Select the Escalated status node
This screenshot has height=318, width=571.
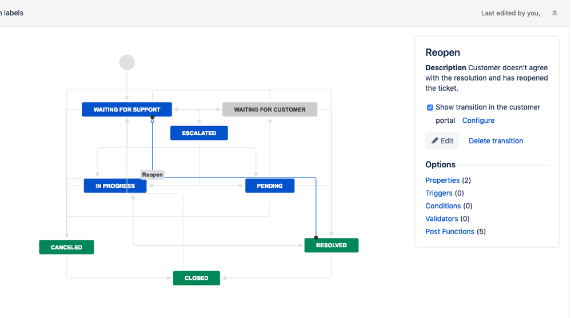click(x=199, y=133)
